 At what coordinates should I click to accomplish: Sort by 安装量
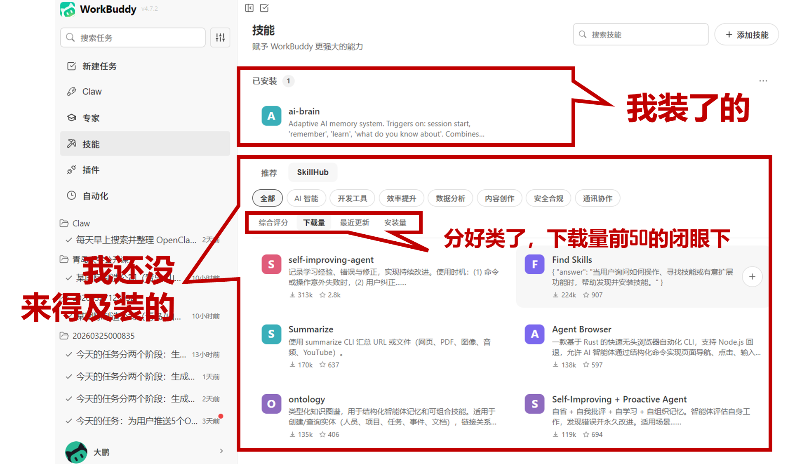(x=395, y=223)
